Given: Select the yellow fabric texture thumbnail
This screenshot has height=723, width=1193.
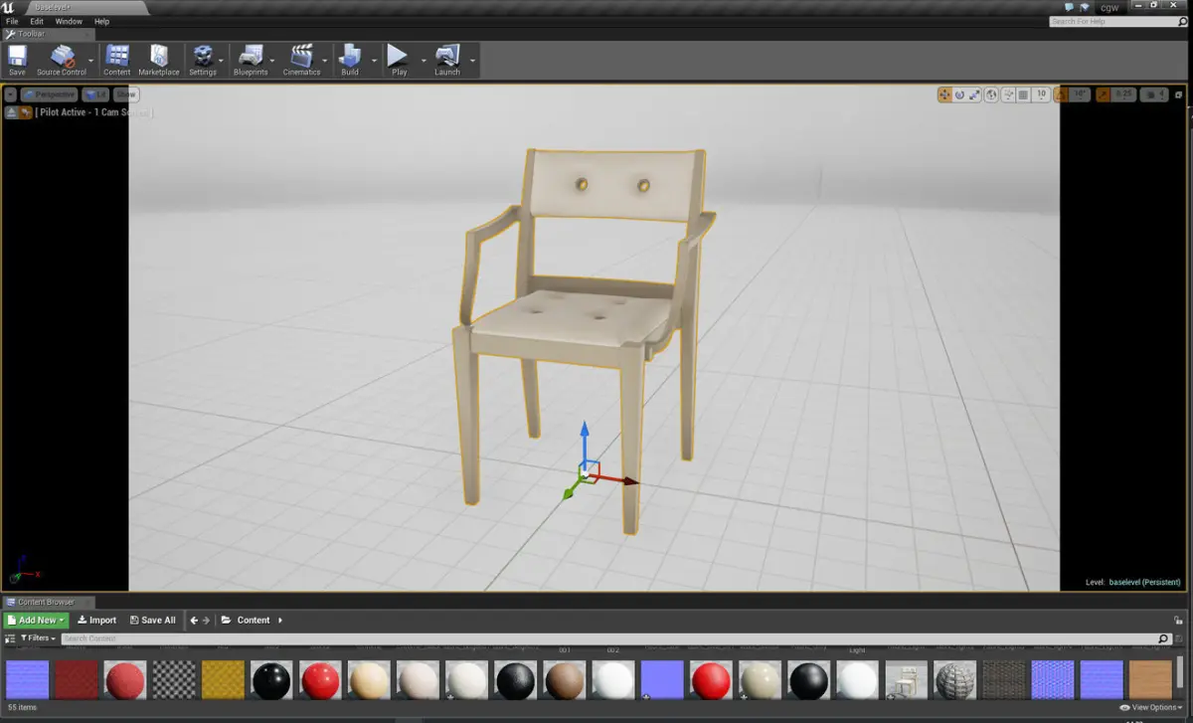Looking at the screenshot, I should (223, 680).
